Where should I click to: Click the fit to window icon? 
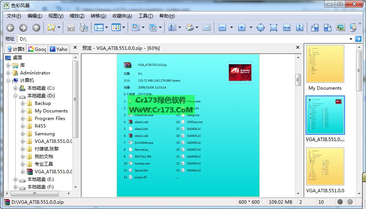[260, 27]
